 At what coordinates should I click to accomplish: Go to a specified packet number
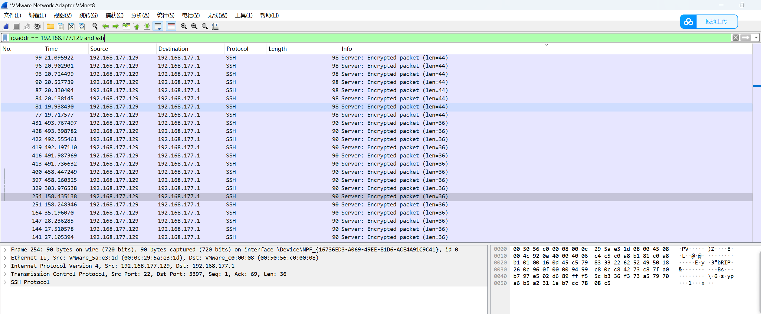pos(126,26)
